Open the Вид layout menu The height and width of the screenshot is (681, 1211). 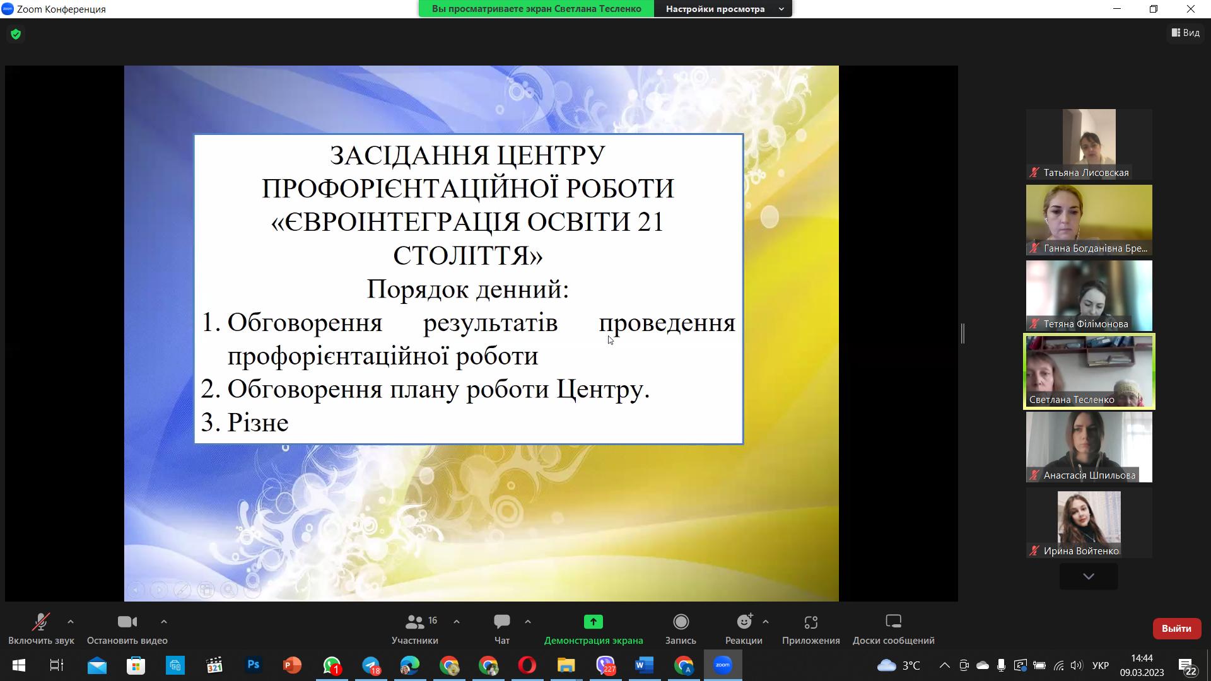click(1186, 33)
